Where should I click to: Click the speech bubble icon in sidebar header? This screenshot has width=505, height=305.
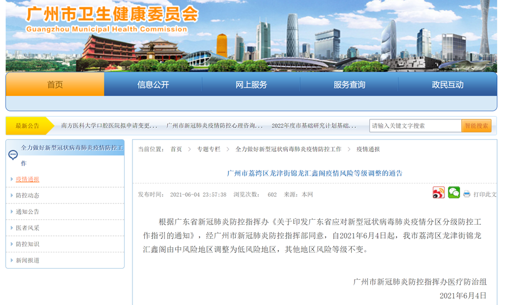(x=13, y=155)
